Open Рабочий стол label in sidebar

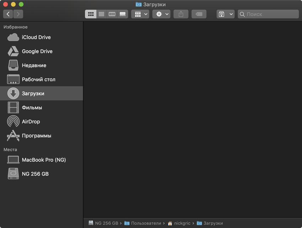(38, 79)
